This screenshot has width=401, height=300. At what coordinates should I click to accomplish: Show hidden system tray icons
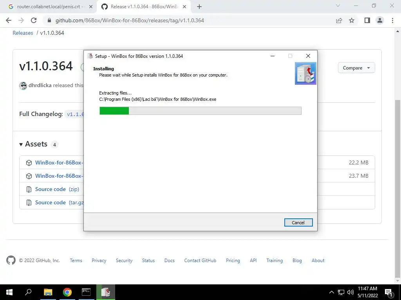pyautogui.click(x=331, y=292)
